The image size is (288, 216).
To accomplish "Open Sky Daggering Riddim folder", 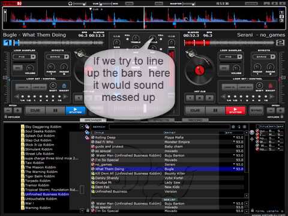I will coord(43,127).
